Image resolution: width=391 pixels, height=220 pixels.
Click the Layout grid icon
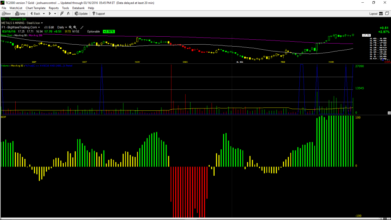tap(381, 14)
